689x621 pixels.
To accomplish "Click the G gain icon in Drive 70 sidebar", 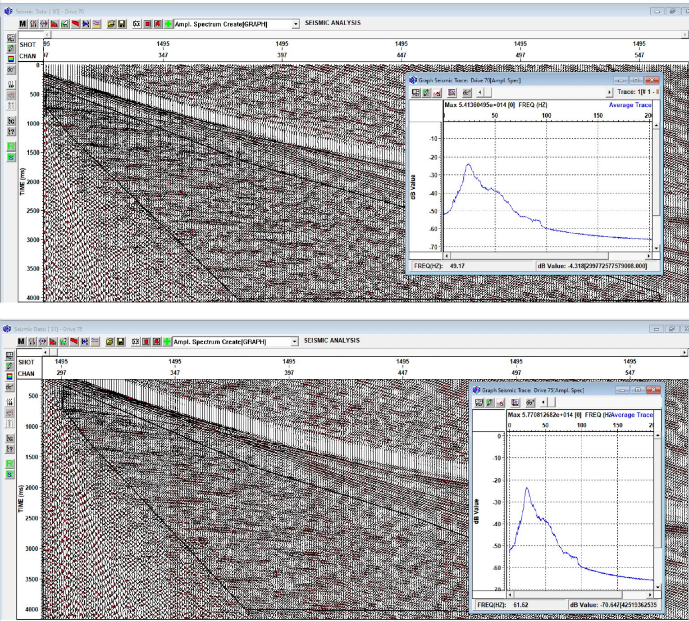I will click(11, 121).
